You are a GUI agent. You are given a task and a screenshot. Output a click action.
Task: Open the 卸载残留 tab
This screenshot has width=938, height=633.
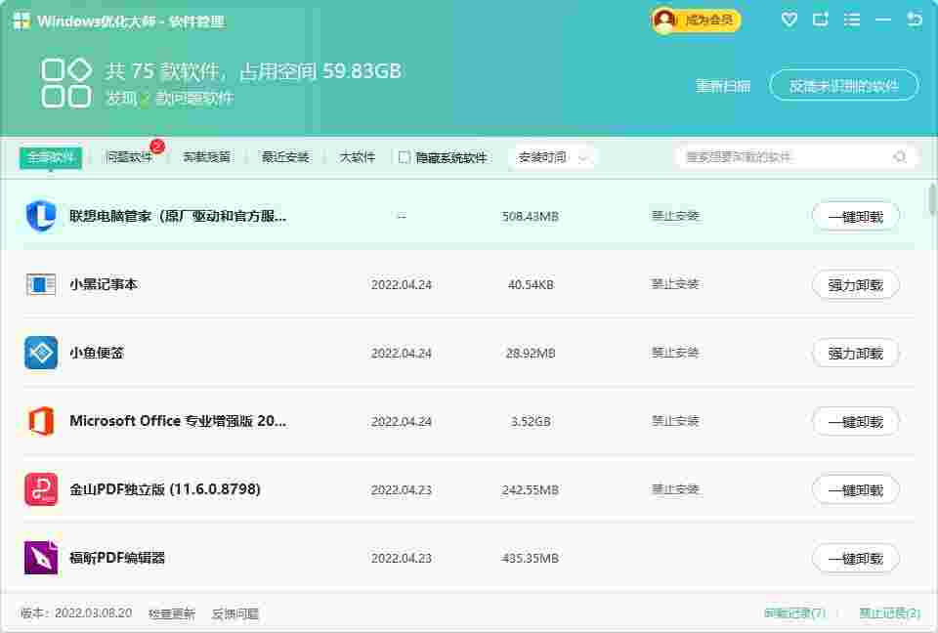pyautogui.click(x=205, y=156)
